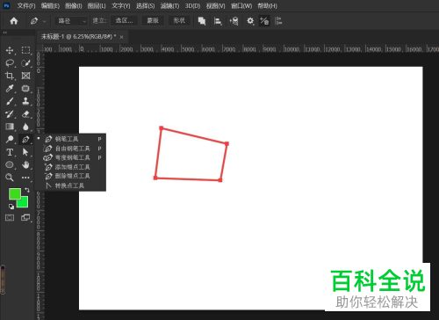Select the Move tool
This screenshot has height=320, width=439.
tap(10, 50)
